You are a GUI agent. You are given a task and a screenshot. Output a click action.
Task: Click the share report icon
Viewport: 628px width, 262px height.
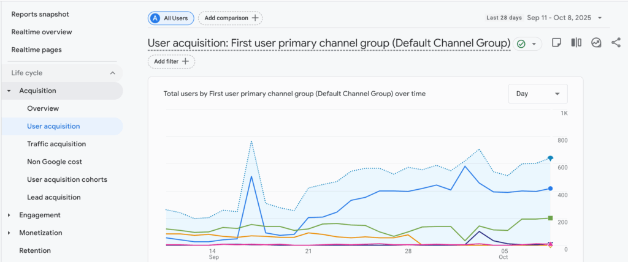[616, 43]
